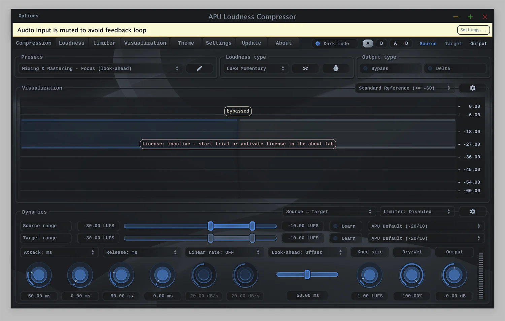Enable the Delta output type
The width and height of the screenshot is (505, 321).
tap(455, 69)
